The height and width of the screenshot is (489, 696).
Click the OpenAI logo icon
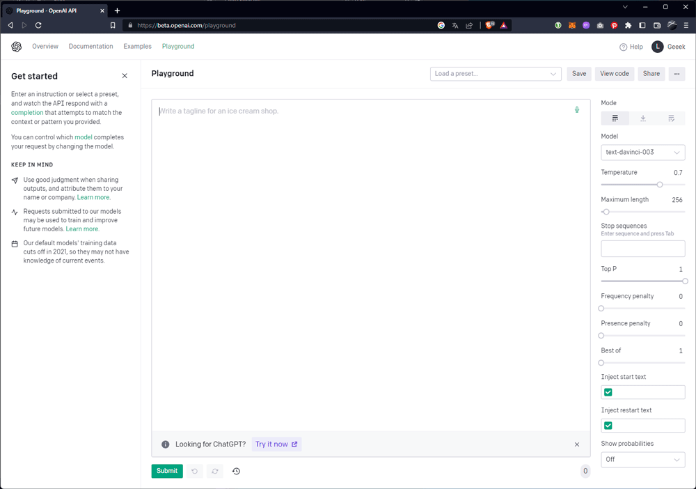[x=17, y=47]
